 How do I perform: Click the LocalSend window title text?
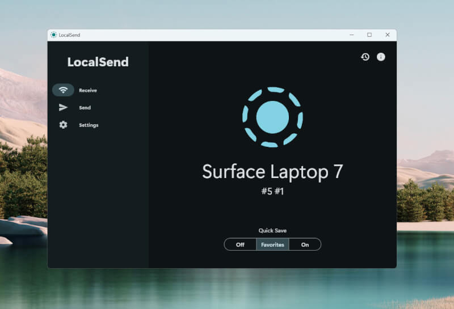(69, 35)
